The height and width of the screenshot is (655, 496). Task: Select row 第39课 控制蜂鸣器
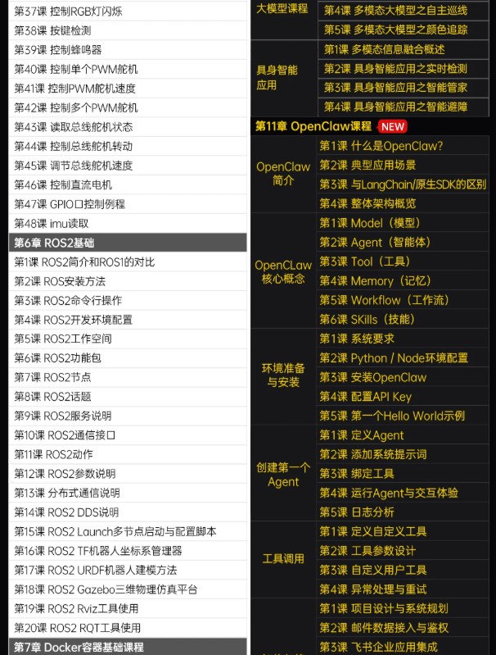(128, 50)
